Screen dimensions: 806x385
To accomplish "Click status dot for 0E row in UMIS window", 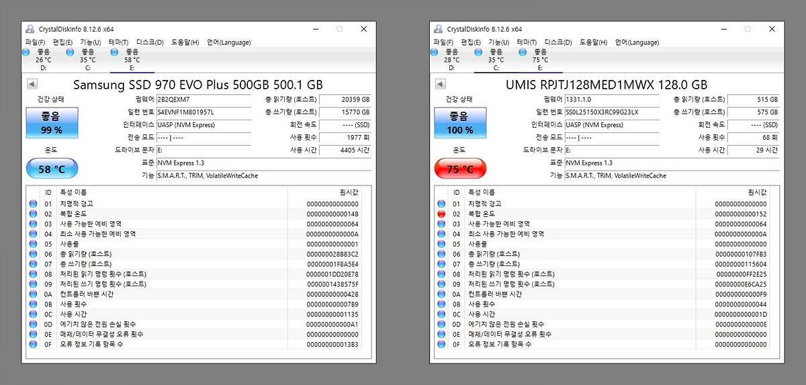I will 441,335.
